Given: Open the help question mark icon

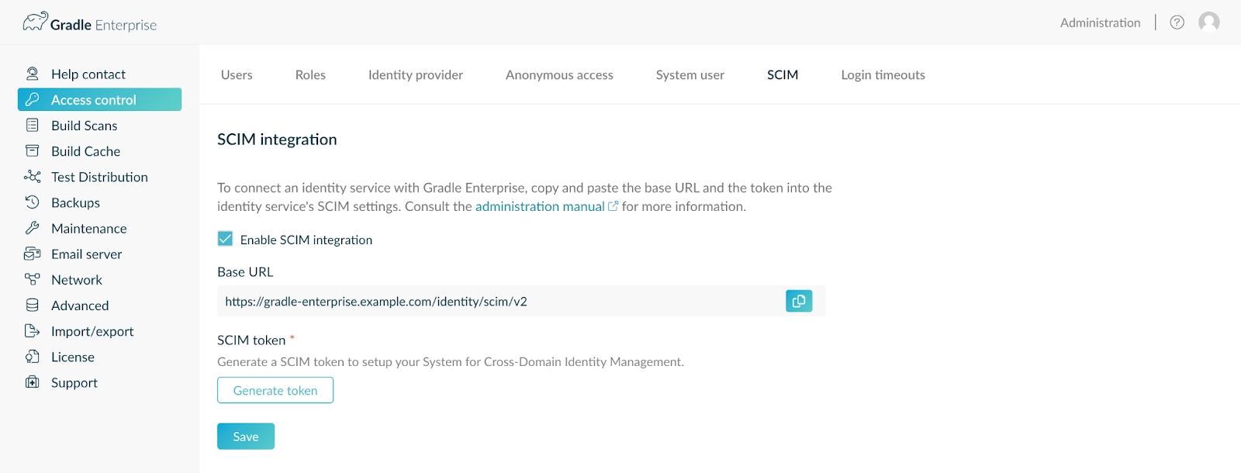Looking at the screenshot, I should pyautogui.click(x=1177, y=22).
